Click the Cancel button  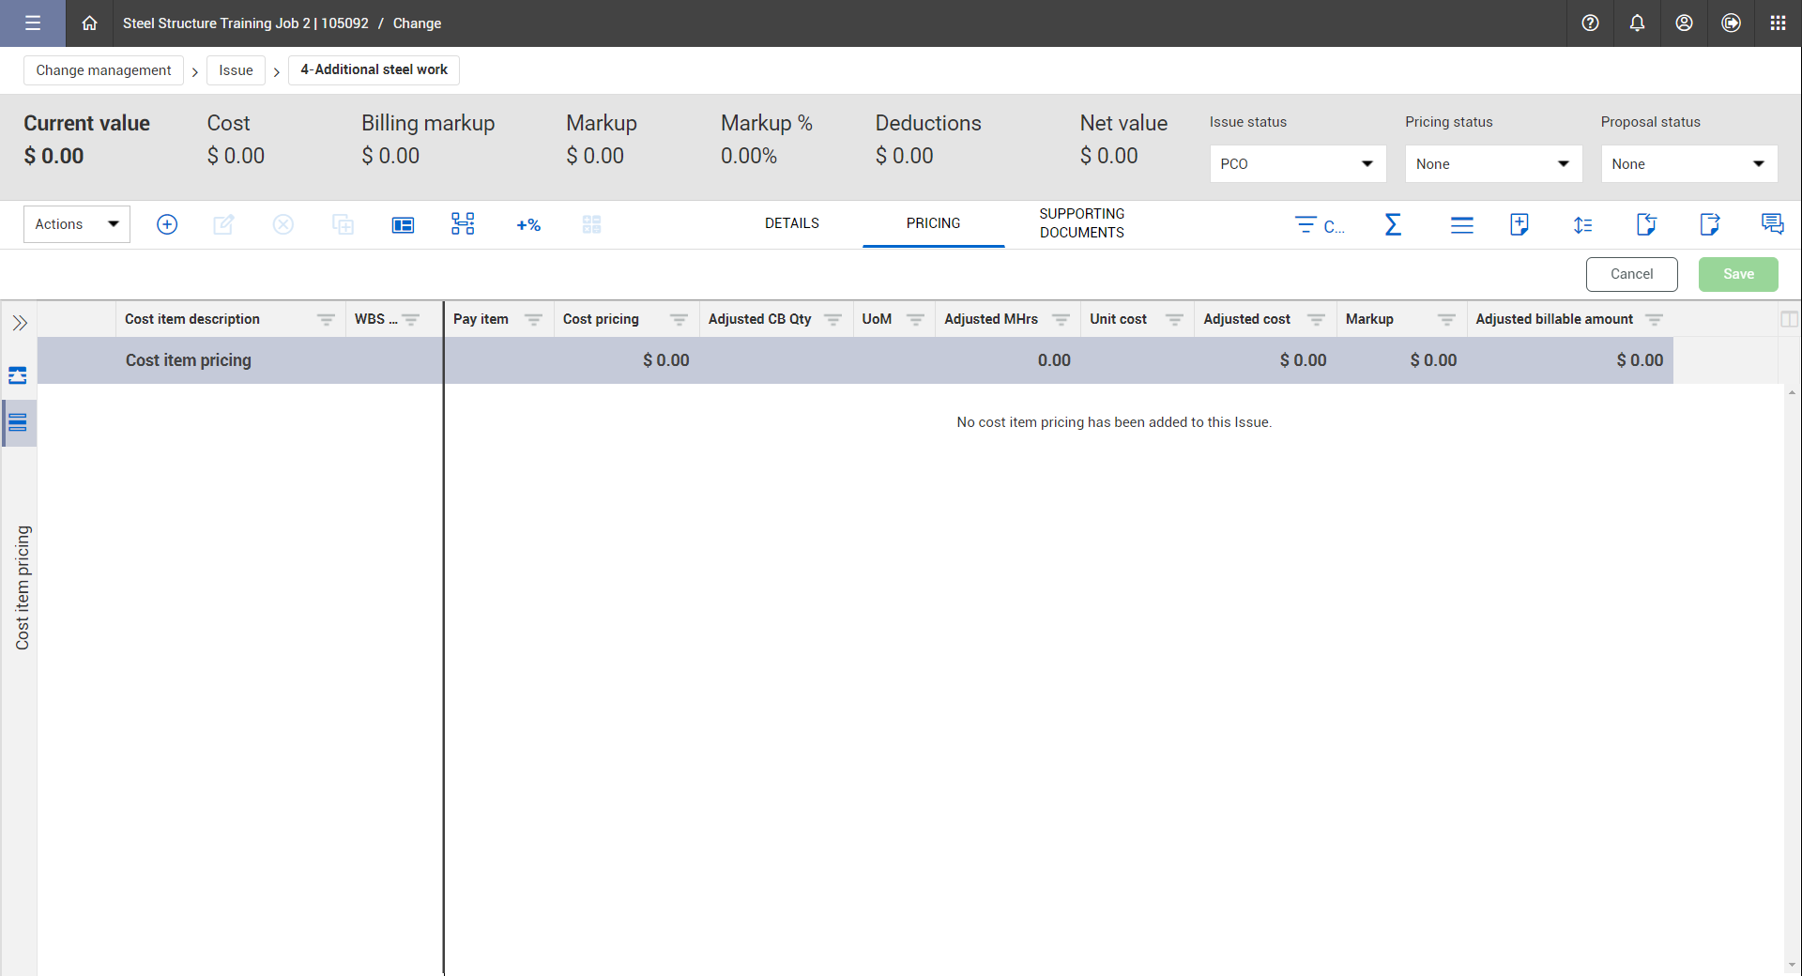1631,274
